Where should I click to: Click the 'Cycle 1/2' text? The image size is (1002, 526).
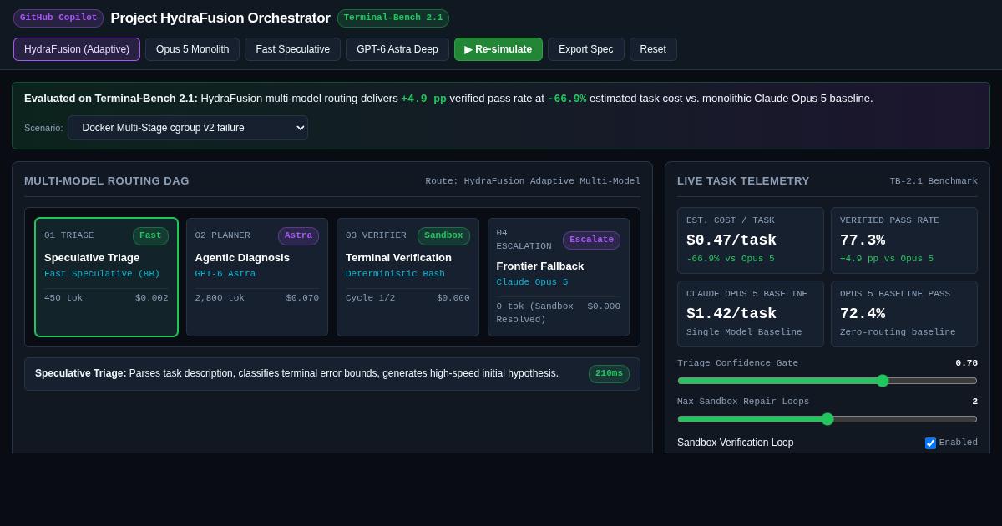370,298
